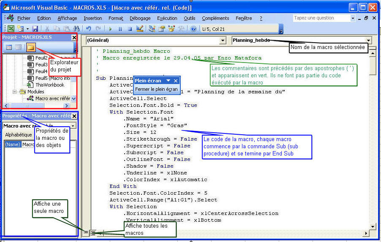381x242 pixels.
Task: Open the Affichage menu
Action: pos(67,18)
